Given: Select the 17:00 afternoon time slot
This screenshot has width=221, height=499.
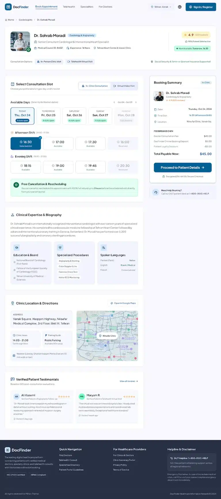Looking at the screenshot, I should point(58,143).
